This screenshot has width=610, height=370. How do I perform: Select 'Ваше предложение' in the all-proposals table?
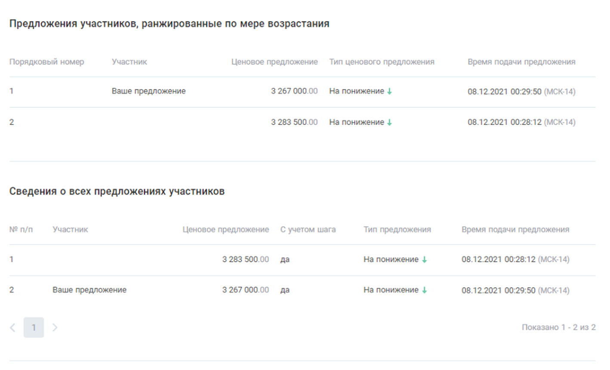89,290
